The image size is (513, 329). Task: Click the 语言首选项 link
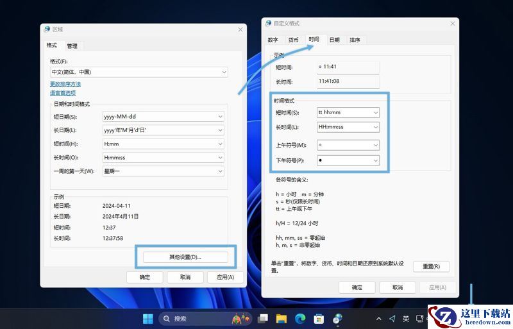[x=63, y=93]
